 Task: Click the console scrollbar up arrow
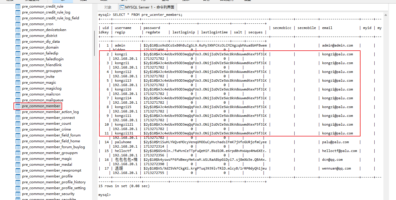[x=386, y=14]
